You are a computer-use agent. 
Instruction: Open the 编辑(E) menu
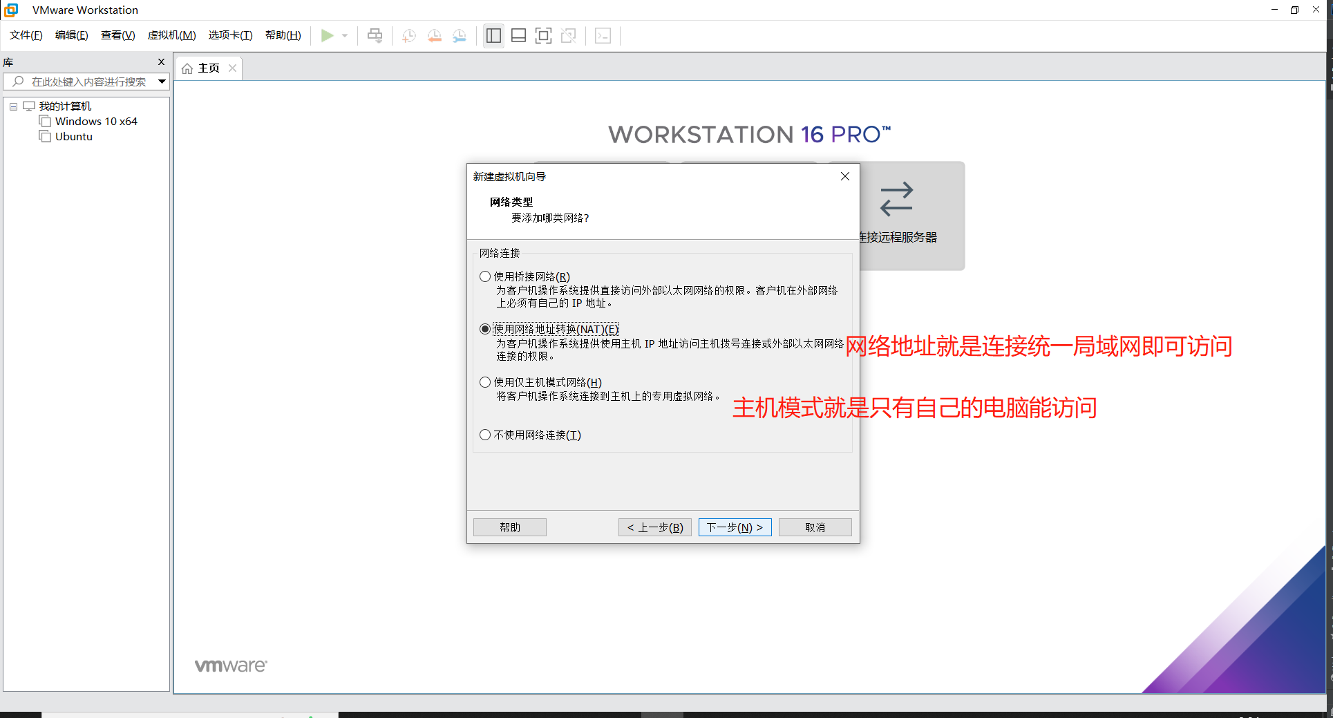pos(72,35)
